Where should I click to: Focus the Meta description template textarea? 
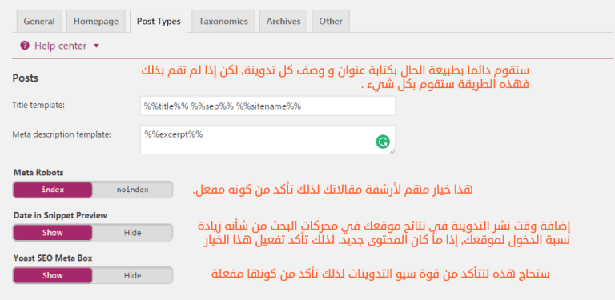coord(267,140)
